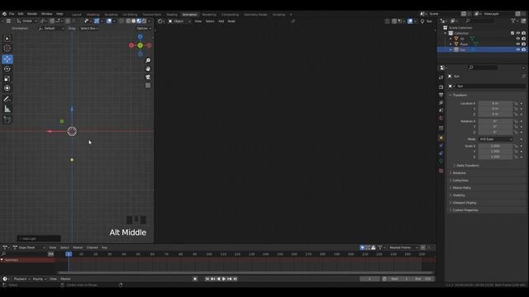Jump to the last frame endpoint
Image resolution: width=529 pixels, height=297 pixels.
coord(235,279)
